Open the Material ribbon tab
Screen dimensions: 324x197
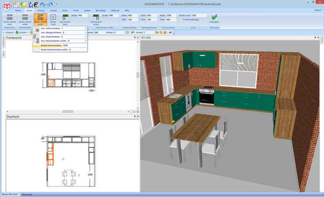point(115,9)
